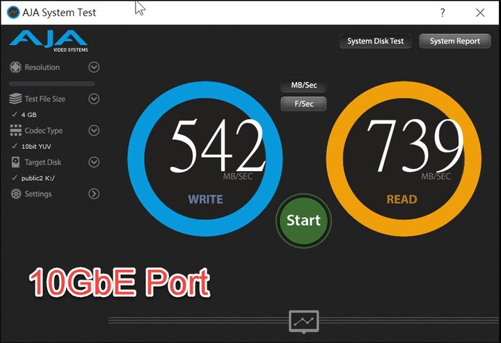Expand the Codec Type dropdown arrow
This screenshot has height=343, width=501.
pos(94,130)
